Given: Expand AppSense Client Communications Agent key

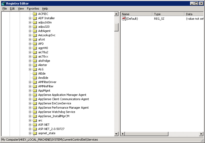Looking at the screenshot, I should [x=30, y=99].
